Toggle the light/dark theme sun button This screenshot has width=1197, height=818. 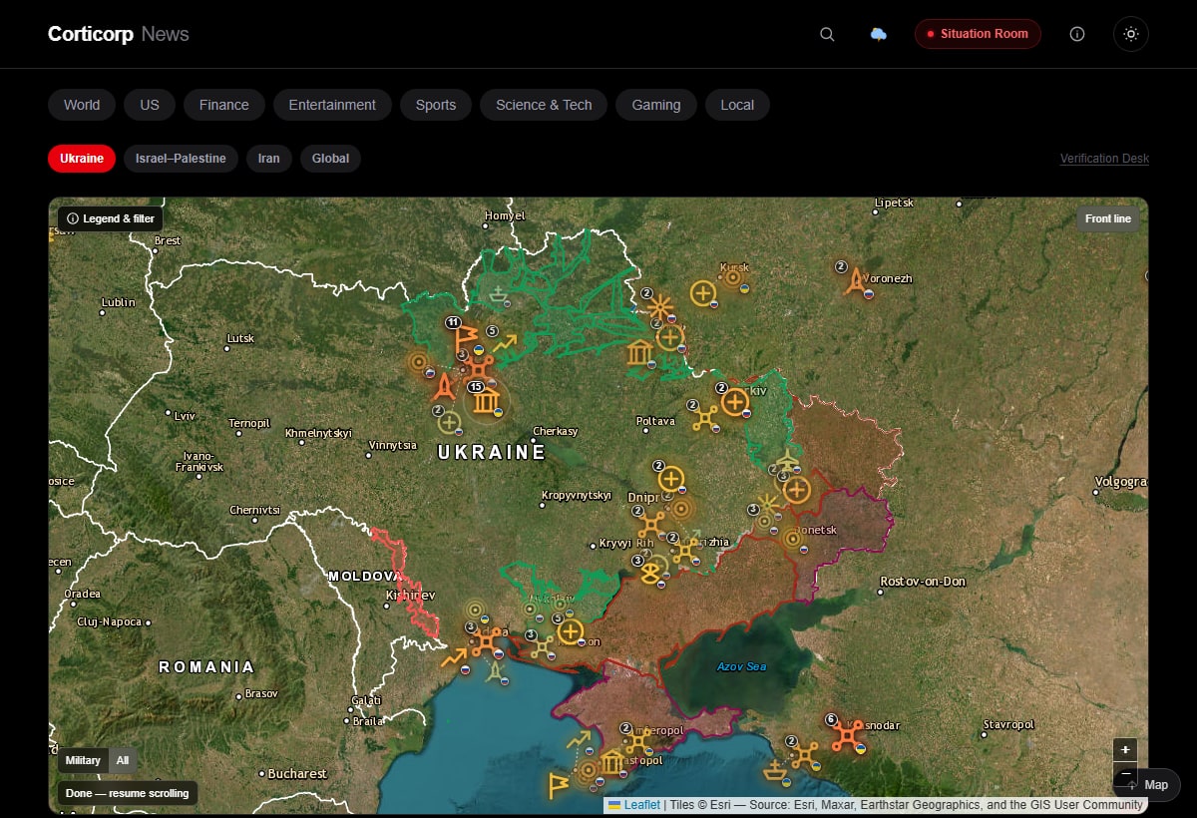pos(1131,34)
